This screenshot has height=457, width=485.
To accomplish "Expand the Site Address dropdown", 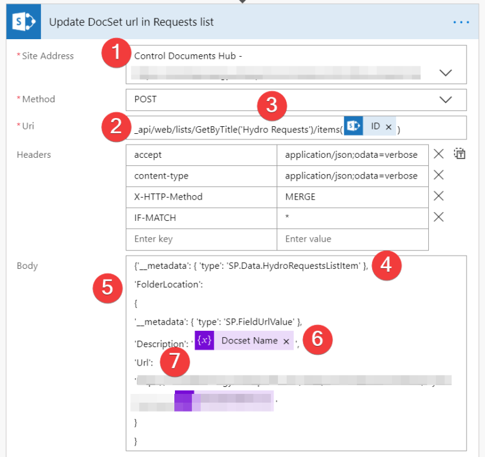I will click(445, 73).
